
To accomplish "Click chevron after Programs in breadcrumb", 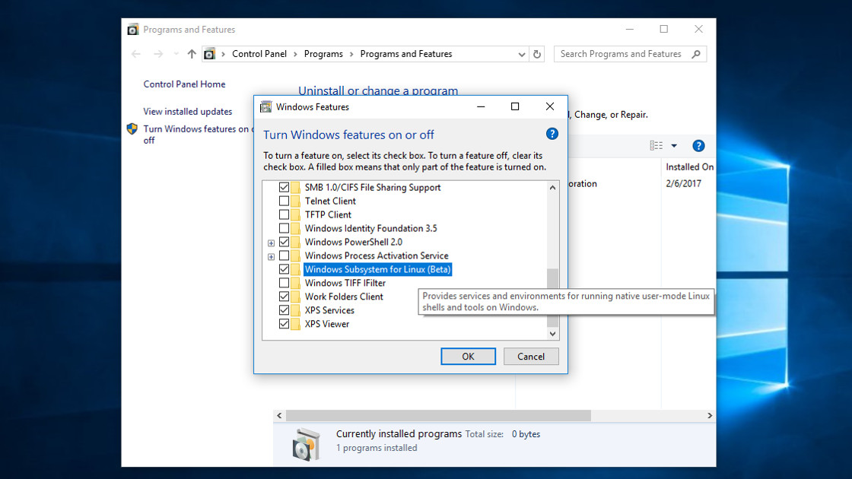I will point(351,54).
